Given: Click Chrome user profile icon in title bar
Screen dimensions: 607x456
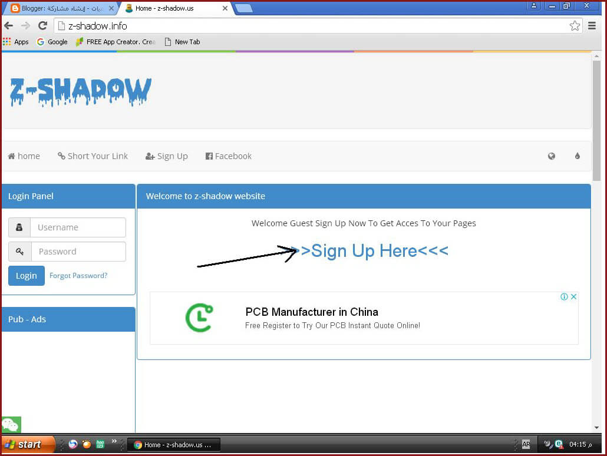Looking at the screenshot, I should click(533, 6).
